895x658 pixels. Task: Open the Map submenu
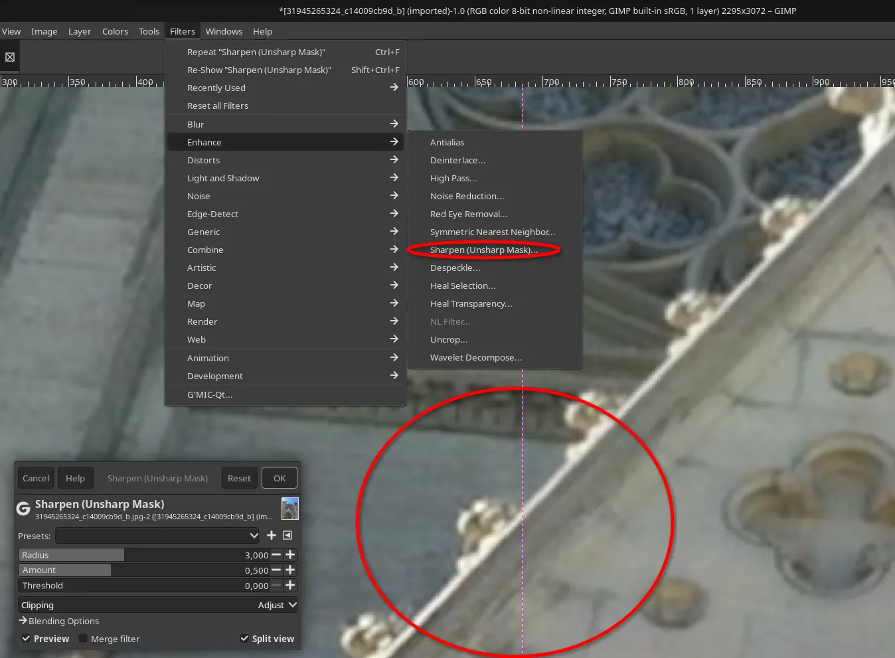pyautogui.click(x=285, y=303)
